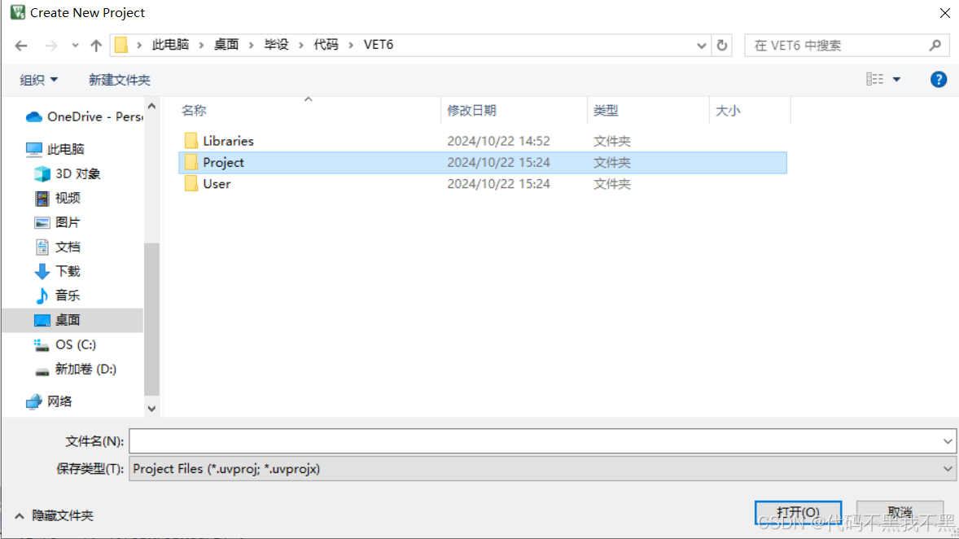Select the Libraries folder
This screenshot has height=539, width=959.
pos(483,141)
